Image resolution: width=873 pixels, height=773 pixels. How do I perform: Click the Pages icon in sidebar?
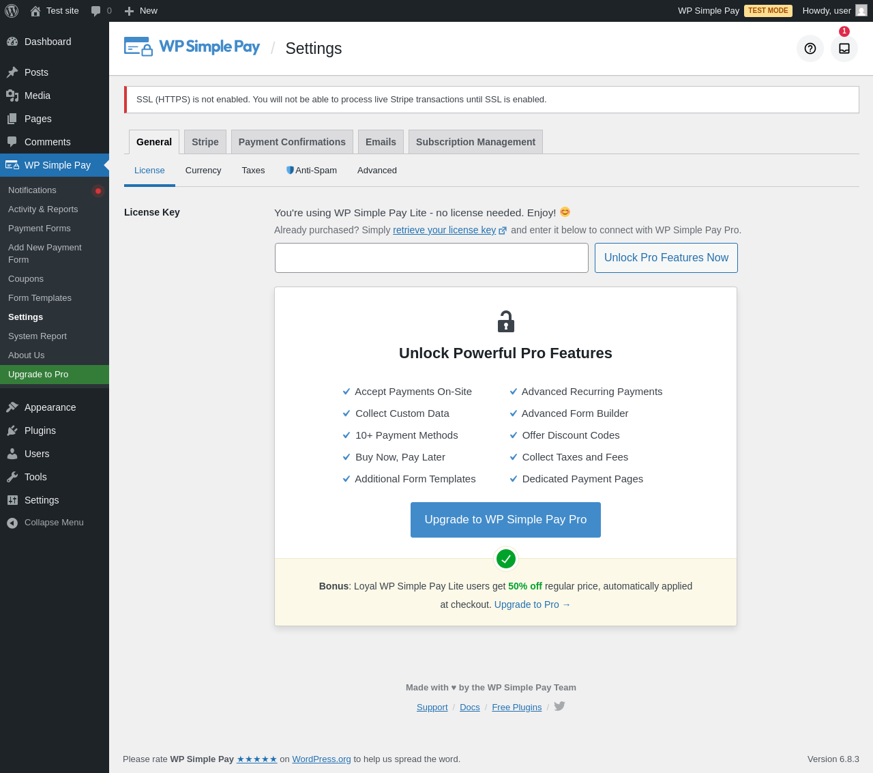[12, 119]
